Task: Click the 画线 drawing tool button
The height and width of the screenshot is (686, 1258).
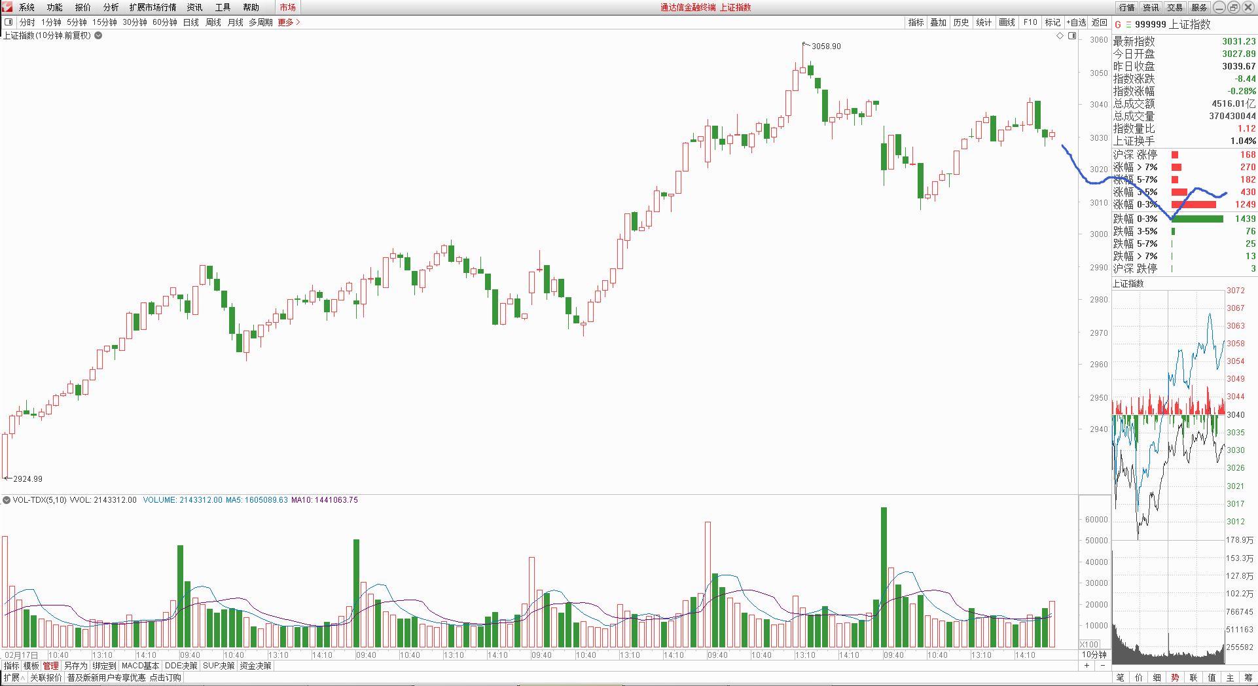Action: click(x=1007, y=22)
